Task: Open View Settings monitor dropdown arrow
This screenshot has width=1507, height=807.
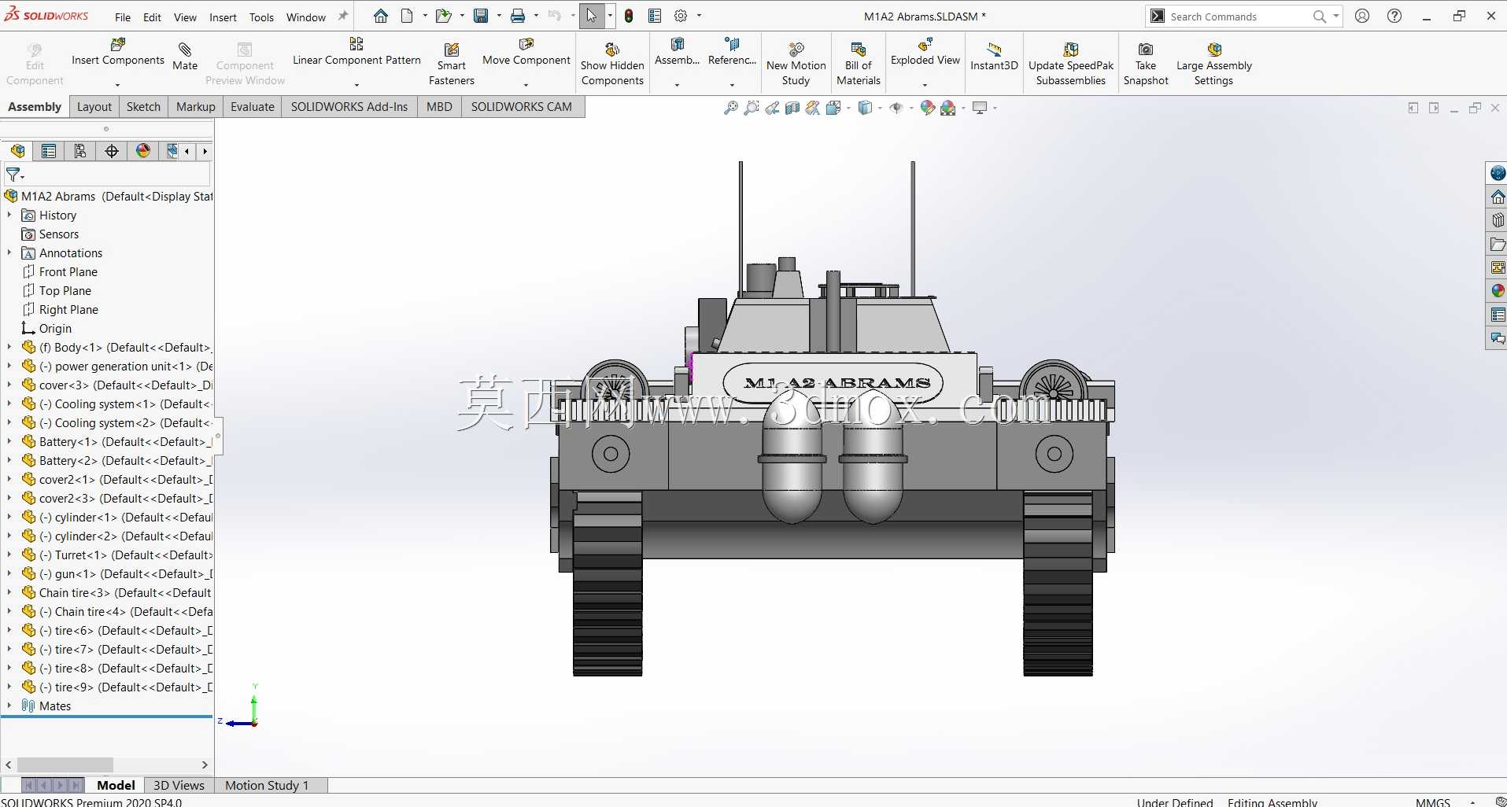Action: (995, 109)
